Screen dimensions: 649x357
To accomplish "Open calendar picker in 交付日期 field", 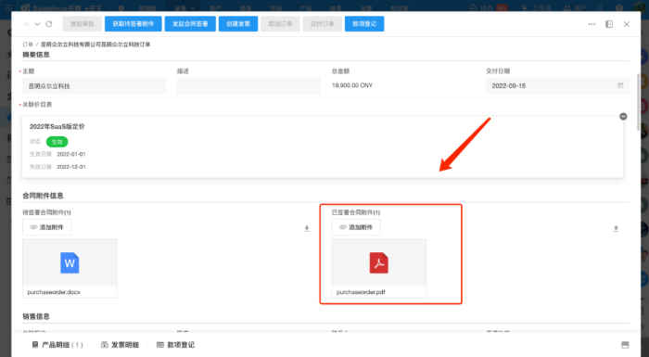I will coord(620,85).
